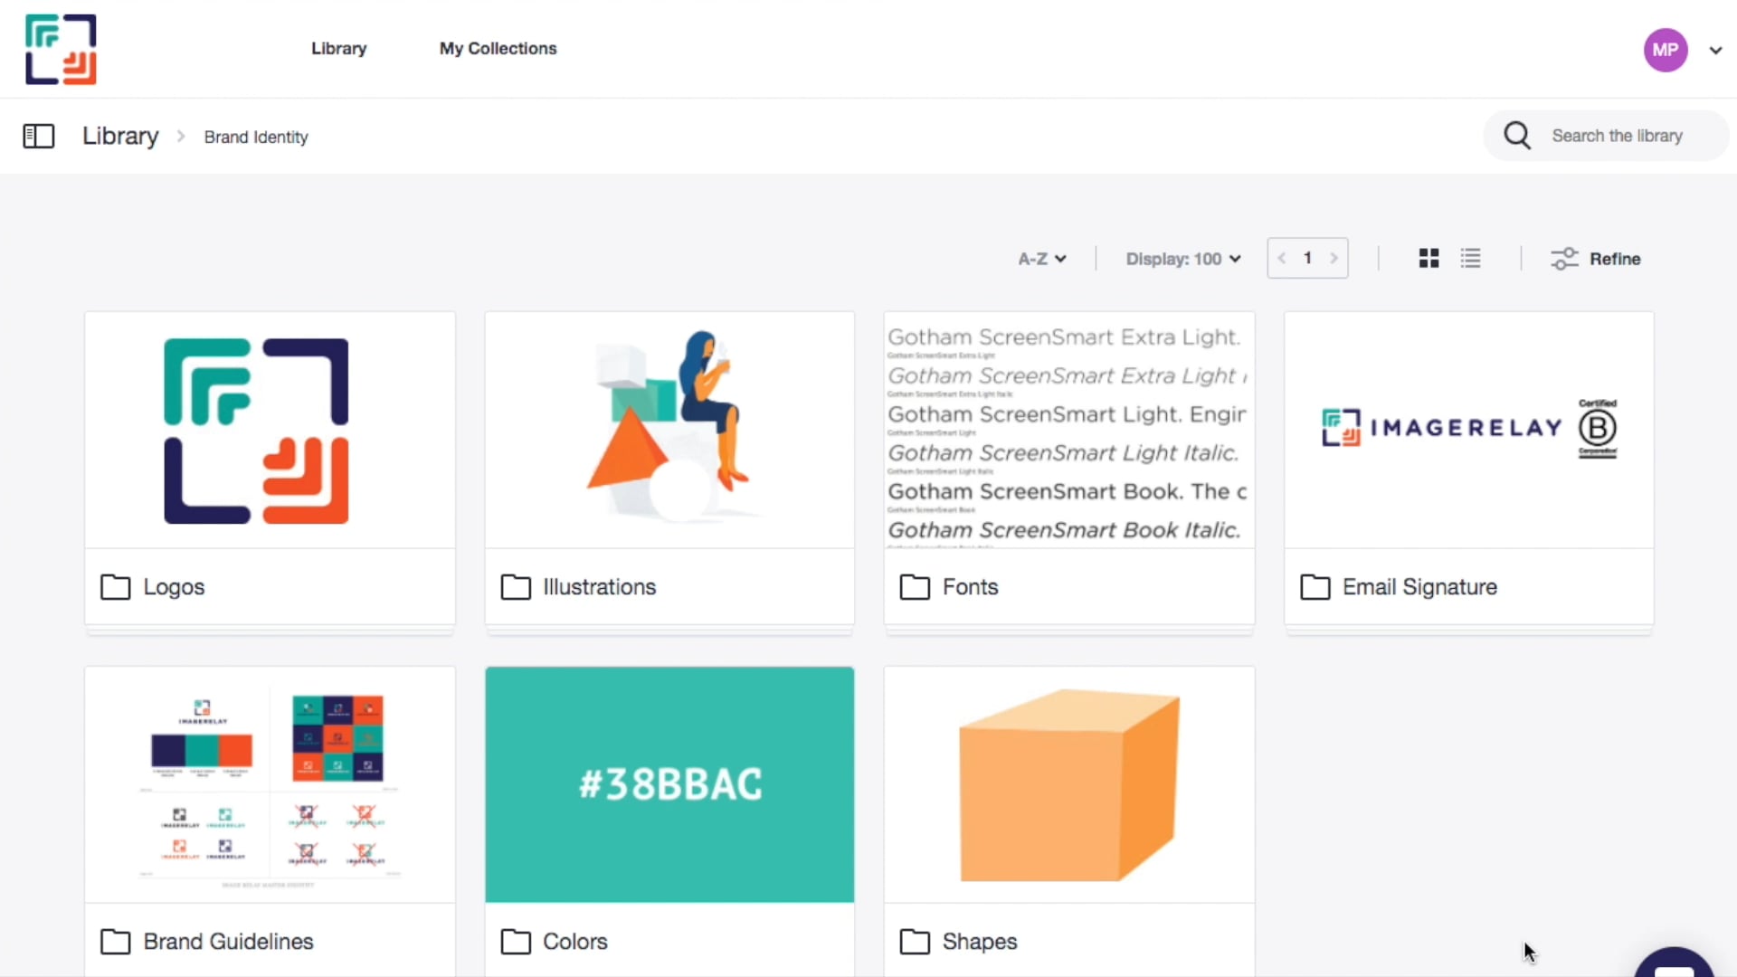
Task: Click the MP user avatar
Action: click(1666, 50)
